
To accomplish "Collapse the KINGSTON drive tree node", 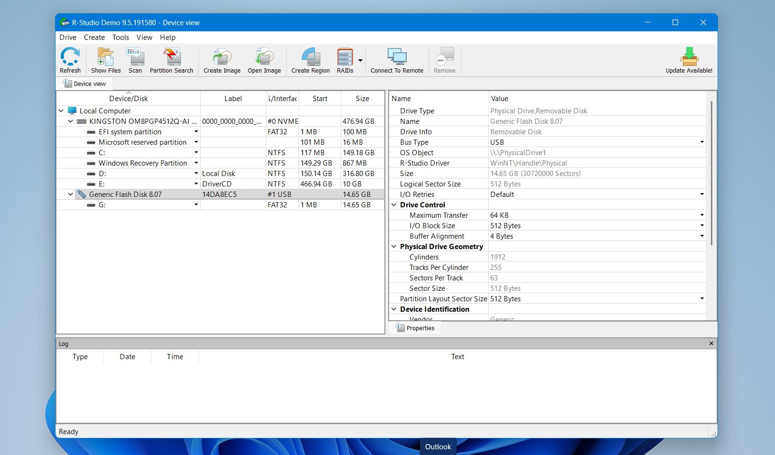I will 71,121.
